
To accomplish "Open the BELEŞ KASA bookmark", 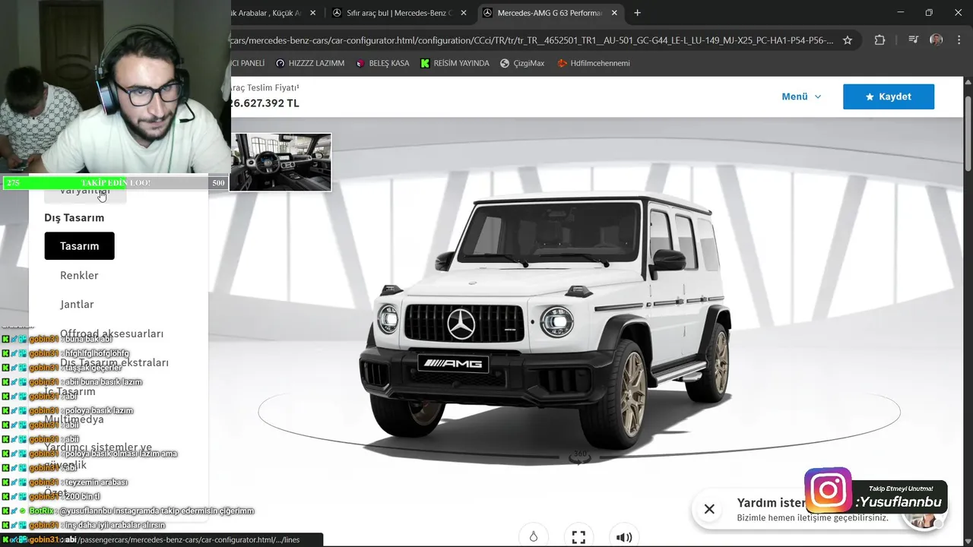I will (x=382, y=63).
